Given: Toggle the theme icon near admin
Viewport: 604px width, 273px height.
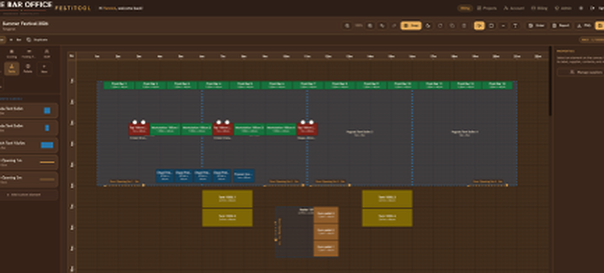Looking at the screenshot, I should [x=581, y=8].
